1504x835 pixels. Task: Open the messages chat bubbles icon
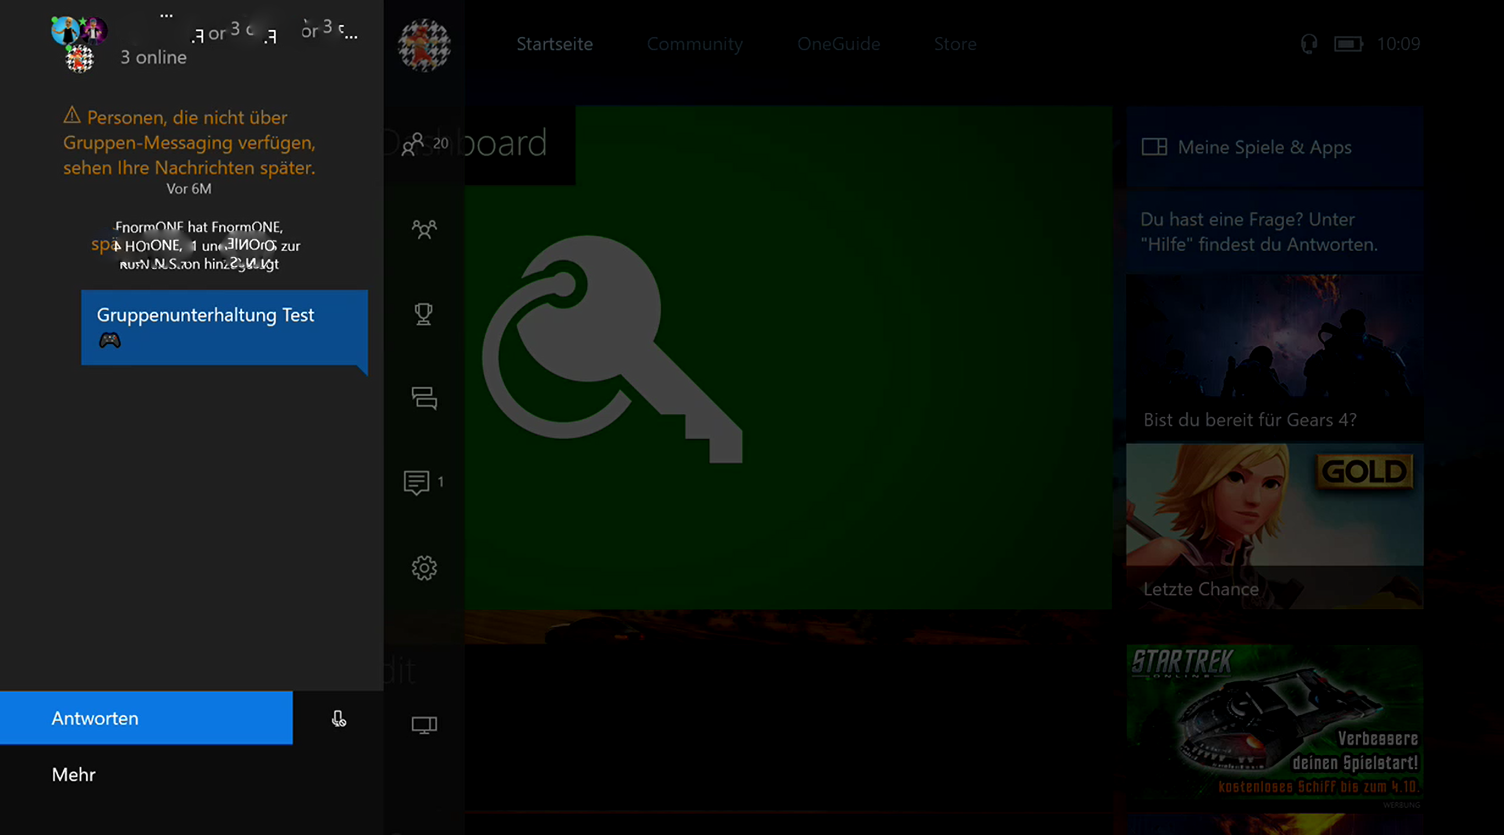click(x=424, y=398)
